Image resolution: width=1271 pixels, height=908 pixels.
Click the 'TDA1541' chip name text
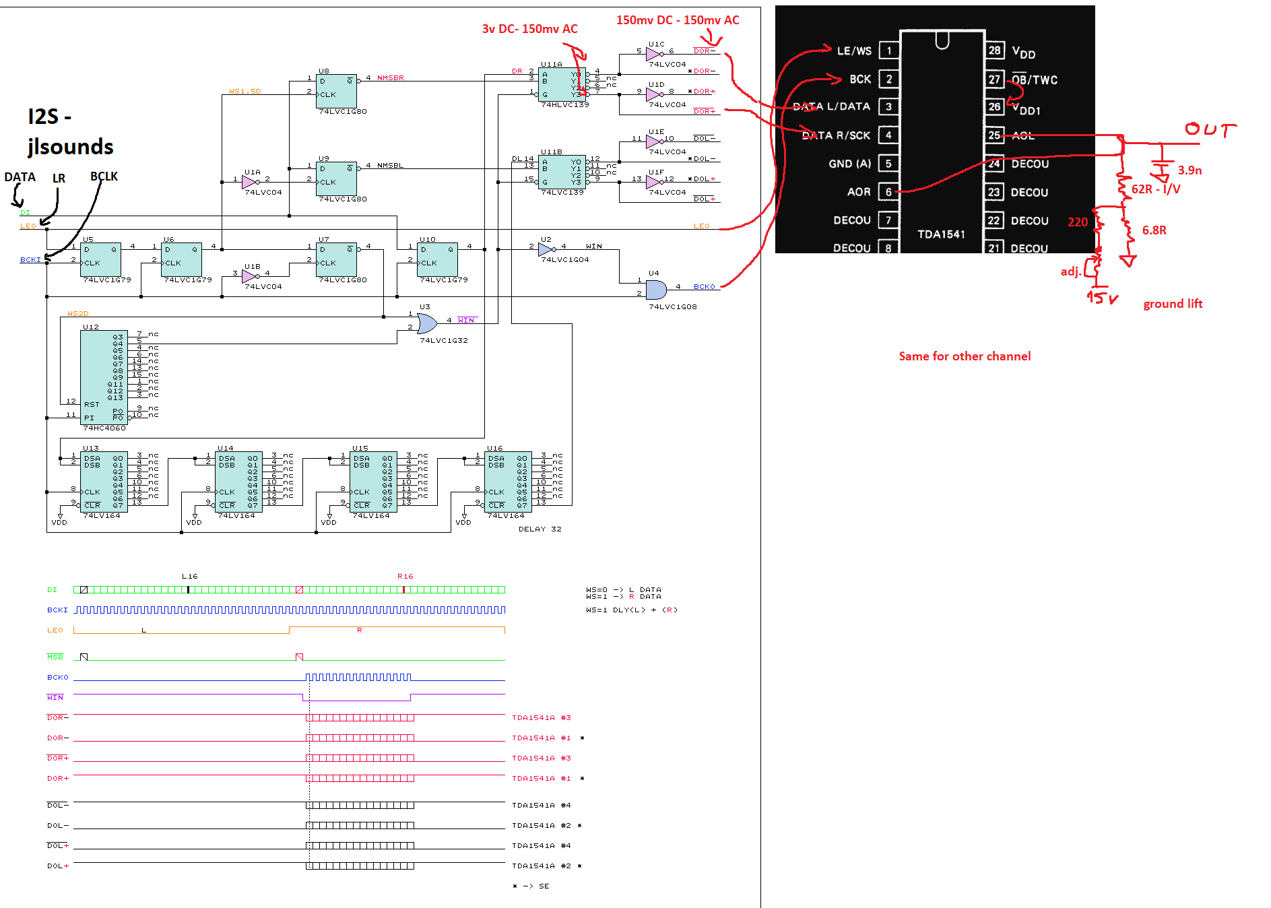(x=941, y=234)
